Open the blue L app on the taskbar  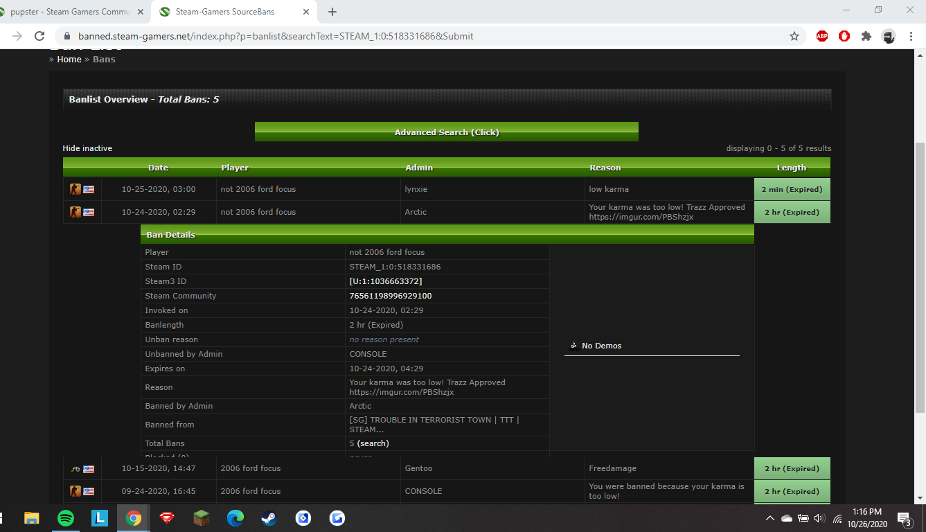[100, 518]
